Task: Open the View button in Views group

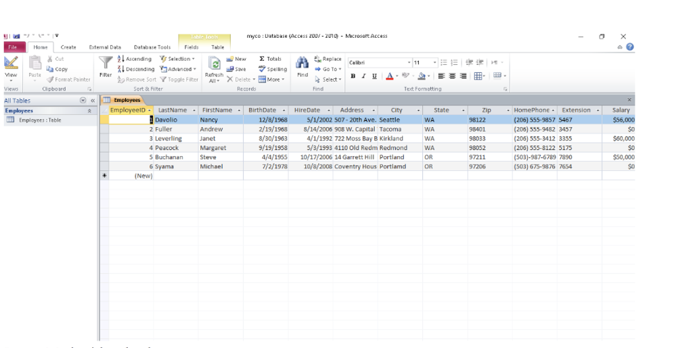Action: coord(11,68)
